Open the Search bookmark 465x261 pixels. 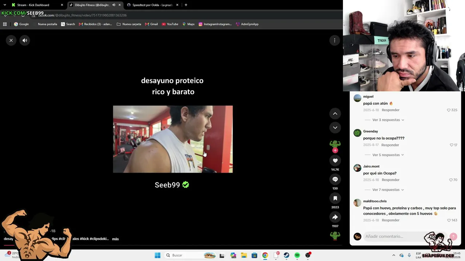[68, 24]
